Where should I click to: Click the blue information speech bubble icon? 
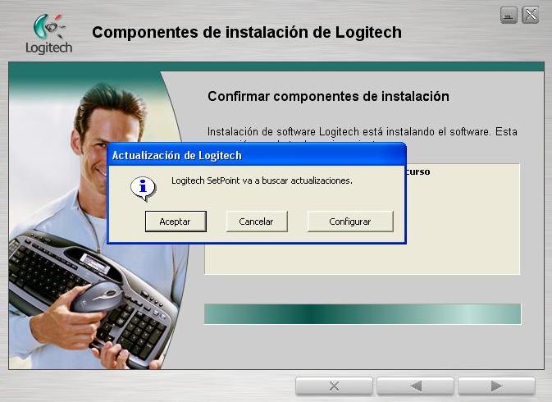pyautogui.click(x=143, y=188)
